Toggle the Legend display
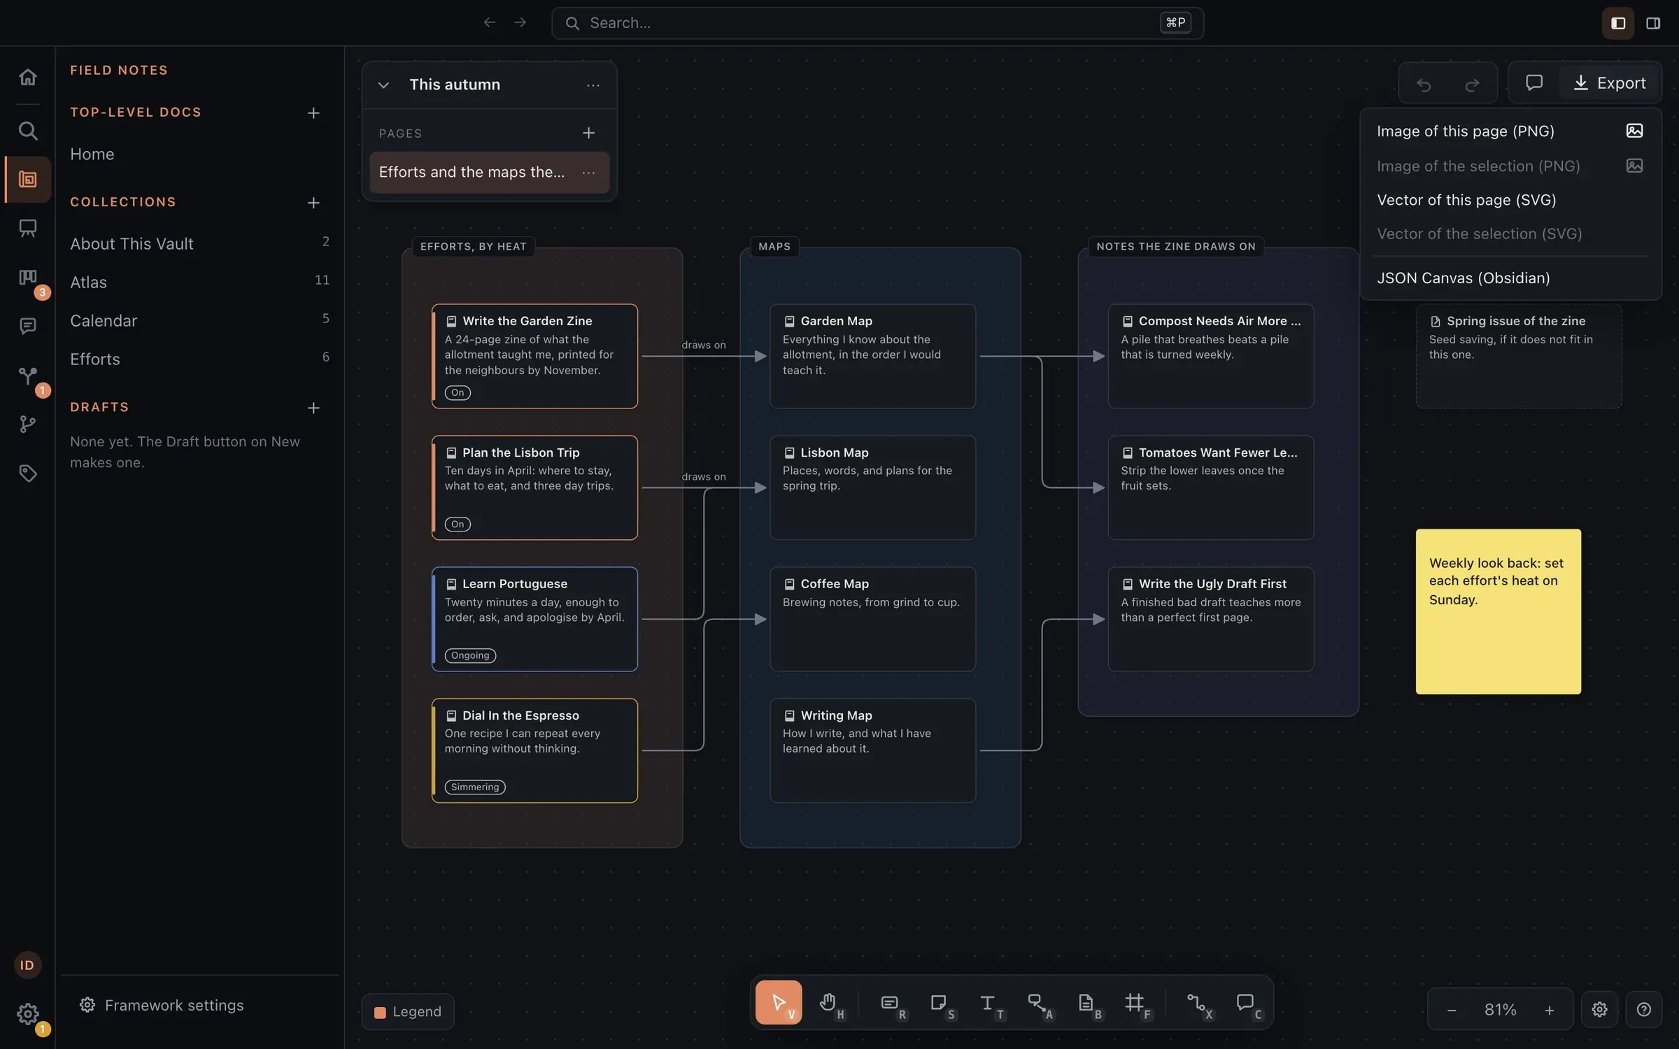The width and height of the screenshot is (1679, 1049). pos(408,1011)
